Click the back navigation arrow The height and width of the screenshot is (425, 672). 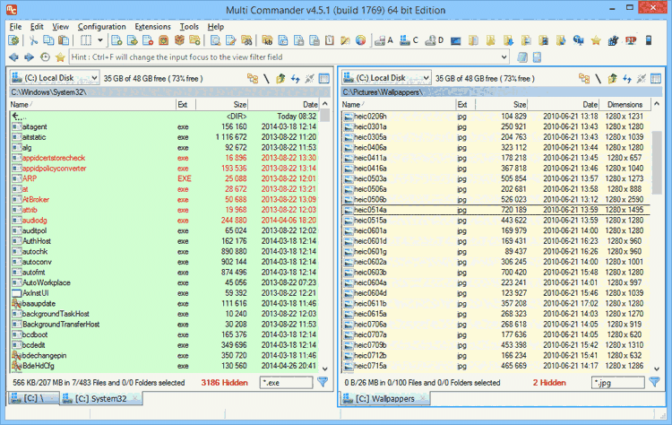tap(13, 57)
